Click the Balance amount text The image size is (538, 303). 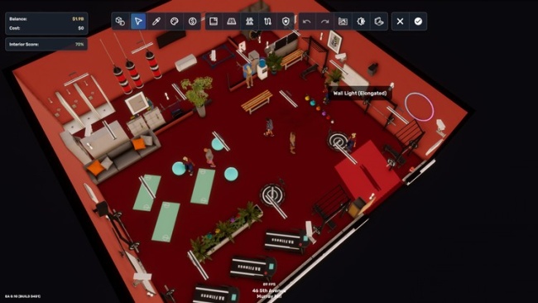point(78,19)
